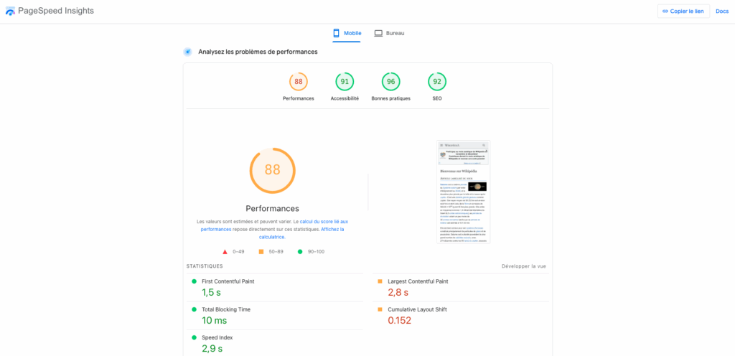Viewport: 735px width, 356px height.
Task: Click the Cumulative Layout Shift metric label
Action: (x=417, y=309)
